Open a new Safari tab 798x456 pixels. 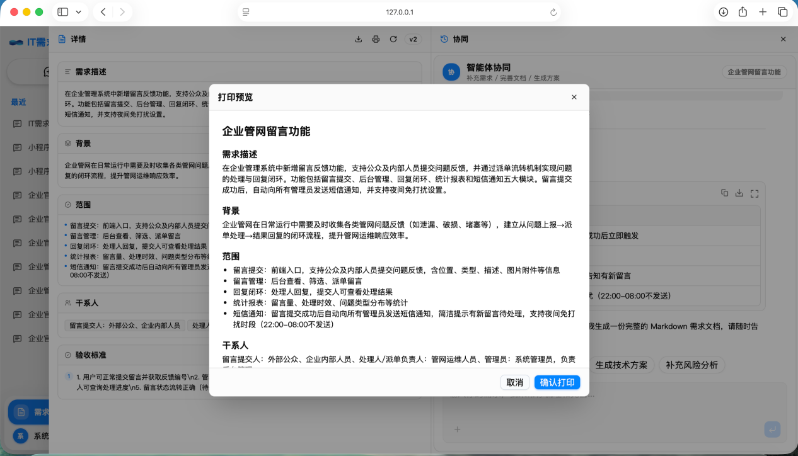[763, 12]
